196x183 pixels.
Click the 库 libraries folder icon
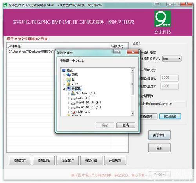69,80
